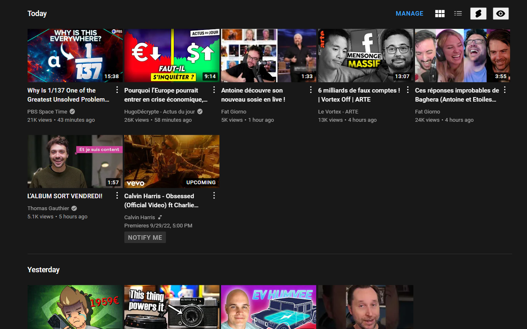The image size is (527, 329).
Task: Open title 'Antoine découvre son nouveau sosie en live'
Action: (x=253, y=95)
